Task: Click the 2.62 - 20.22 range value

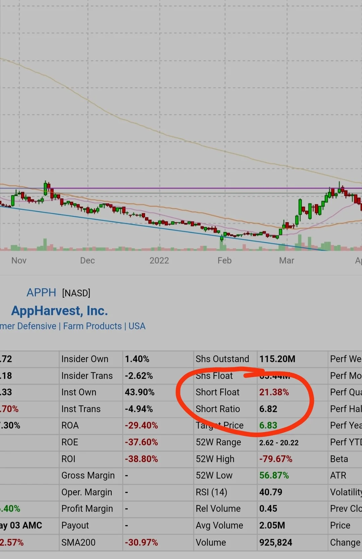Action: click(x=279, y=443)
